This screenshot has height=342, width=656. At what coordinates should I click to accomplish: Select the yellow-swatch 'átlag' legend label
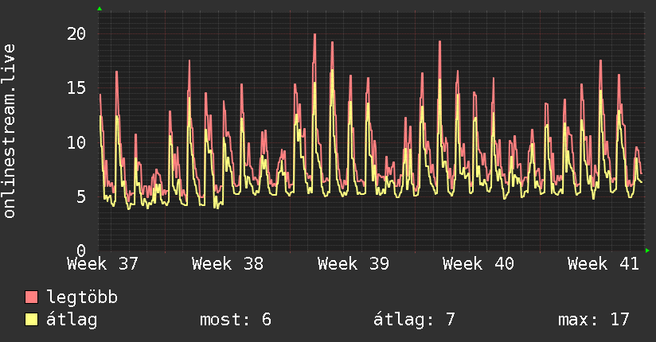tap(72, 320)
